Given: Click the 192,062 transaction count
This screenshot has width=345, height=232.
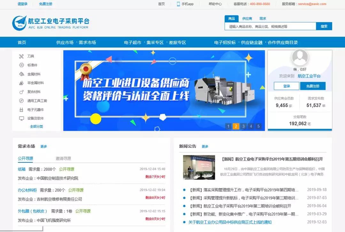Looking at the screenshot, I should tap(298, 124).
